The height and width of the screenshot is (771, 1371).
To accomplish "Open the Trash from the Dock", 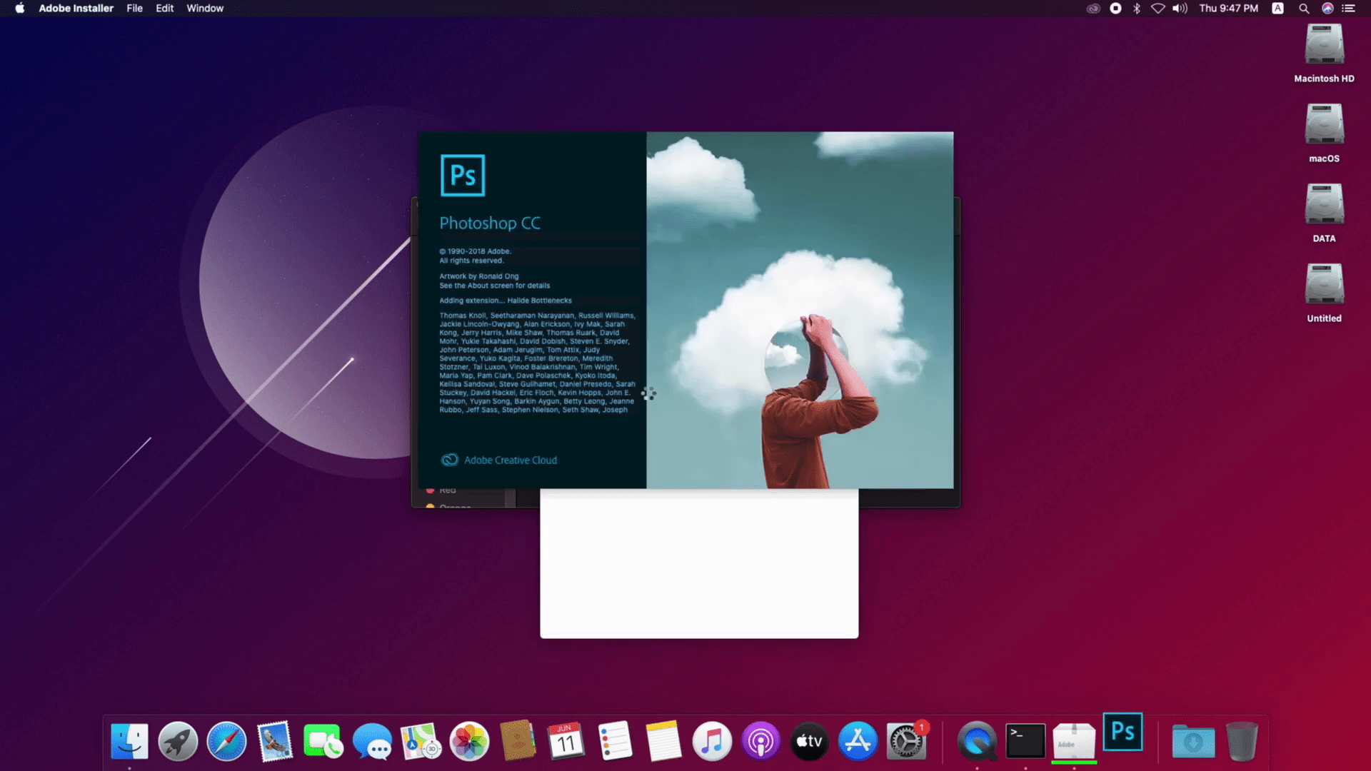I will (1242, 741).
